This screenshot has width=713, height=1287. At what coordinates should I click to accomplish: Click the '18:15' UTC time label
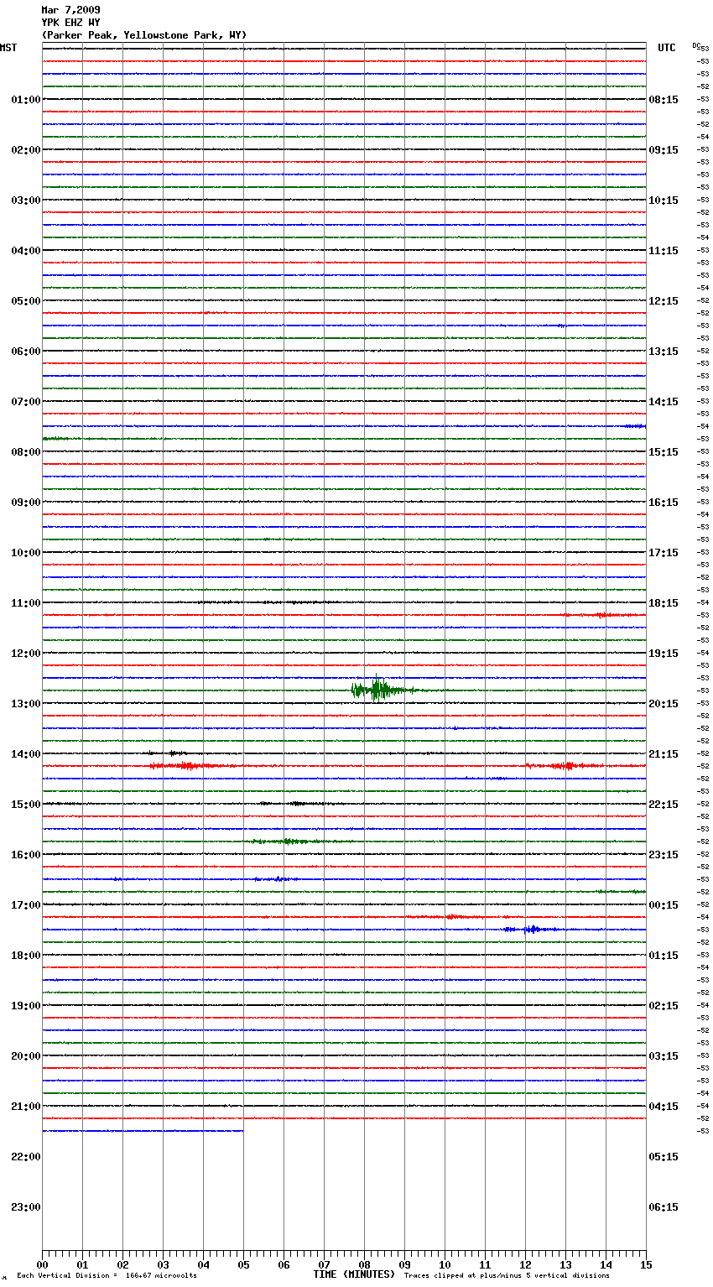click(664, 603)
